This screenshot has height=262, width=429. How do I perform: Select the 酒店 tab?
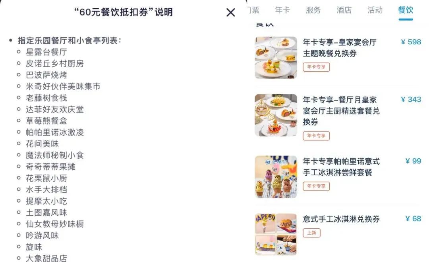pos(344,10)
